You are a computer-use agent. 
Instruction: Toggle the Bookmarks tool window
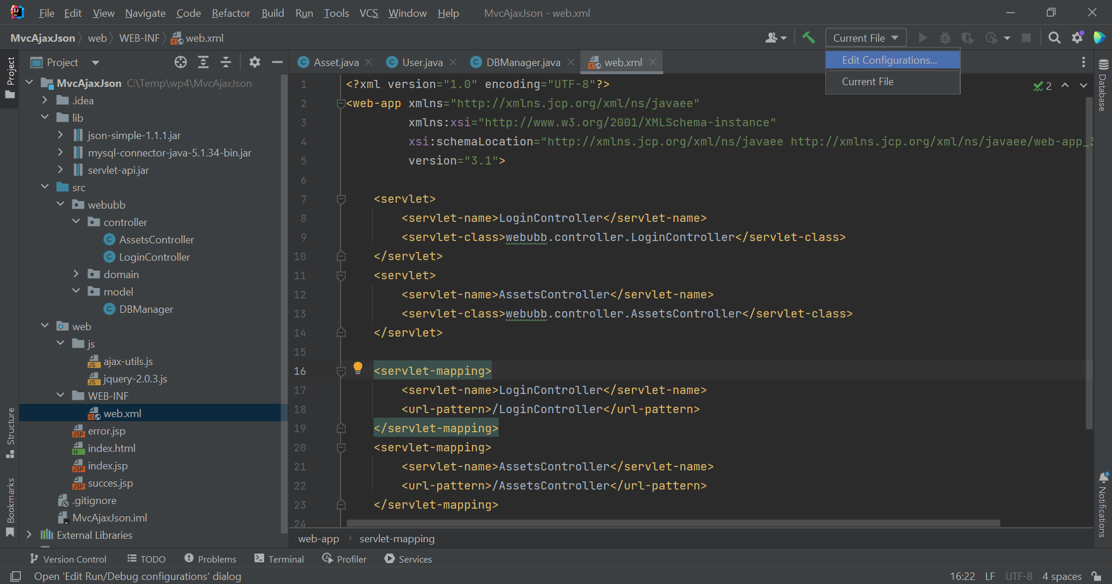coord(10,506)
